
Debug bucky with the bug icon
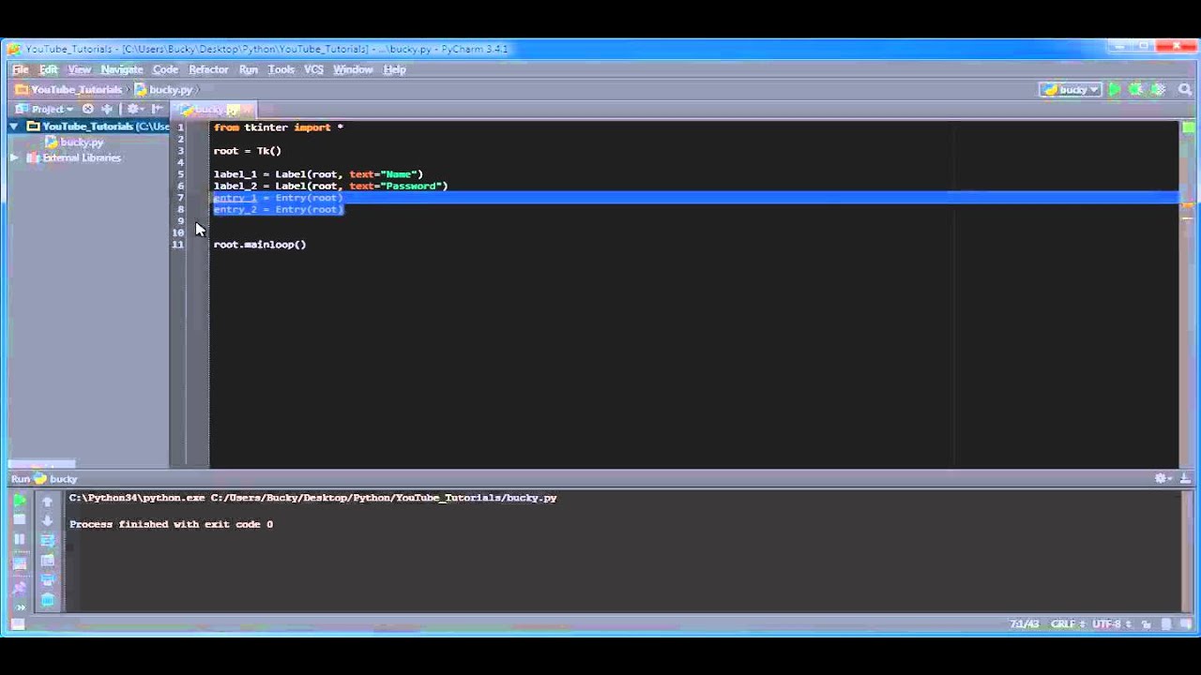[x=1136, y=90]
